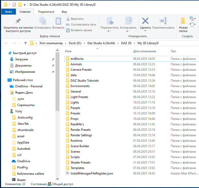The height and width of the screenshot is (188, 199).
Task: Click the Переместить в icon
Action: (x=110, y=21)
